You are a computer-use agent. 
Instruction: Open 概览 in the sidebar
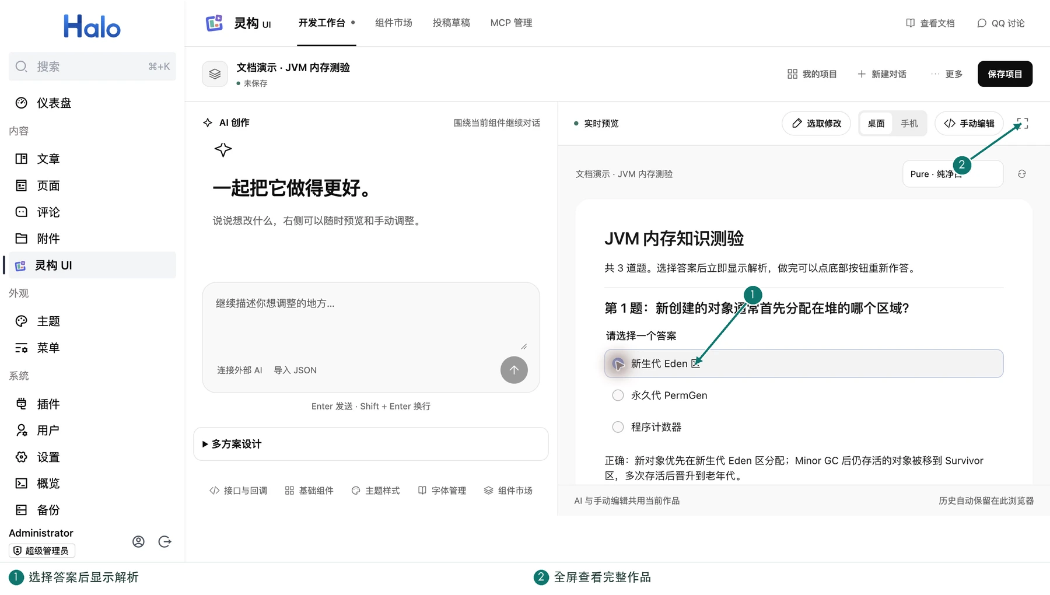tap(92, 484)
